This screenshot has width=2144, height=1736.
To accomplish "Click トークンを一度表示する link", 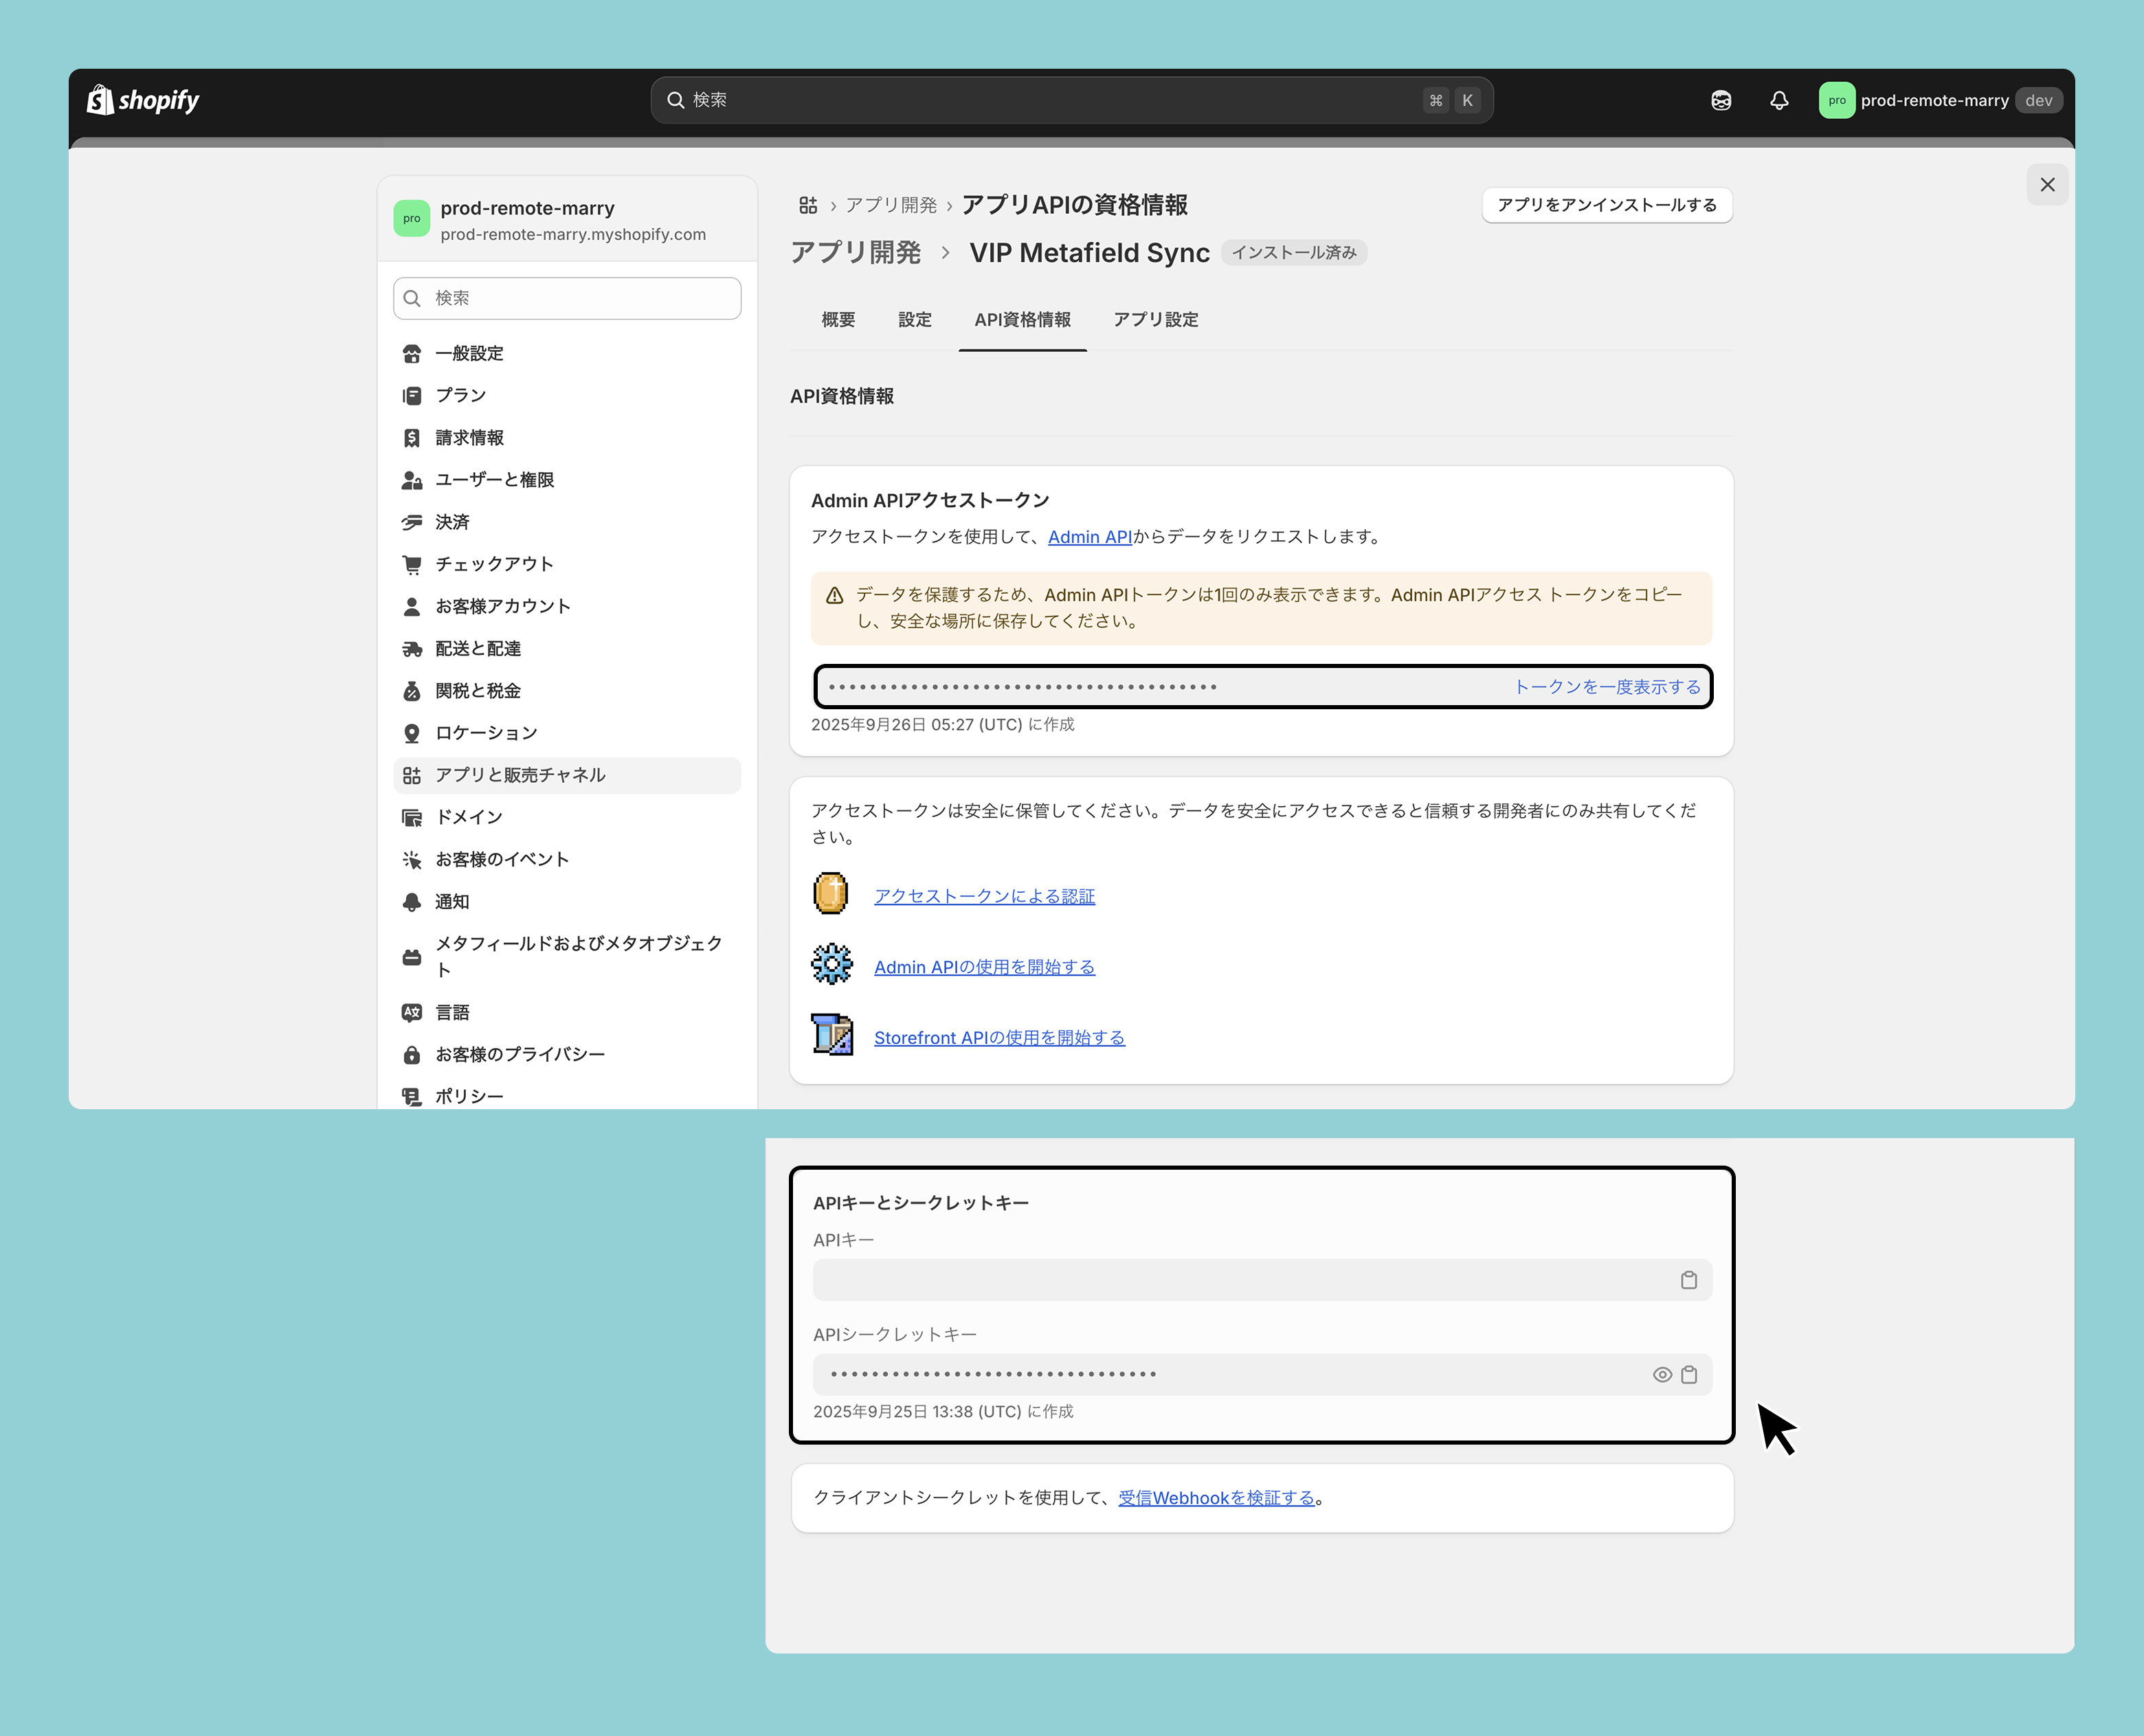I will pos(1607,687).
